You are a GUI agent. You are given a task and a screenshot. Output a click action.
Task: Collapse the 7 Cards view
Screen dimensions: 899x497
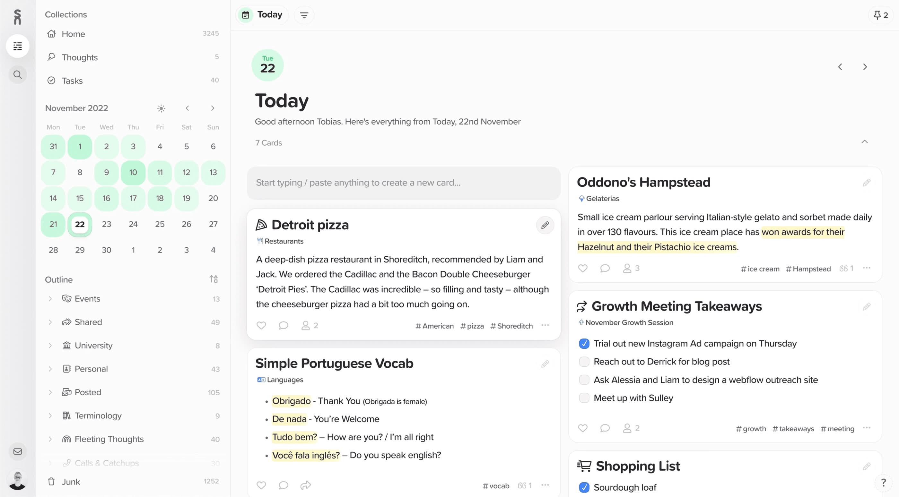(x=864, y=142)
